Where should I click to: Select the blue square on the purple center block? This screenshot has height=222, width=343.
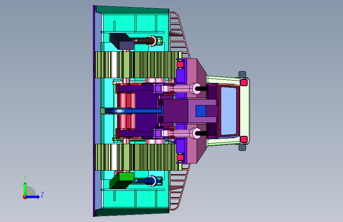[201, 111]
